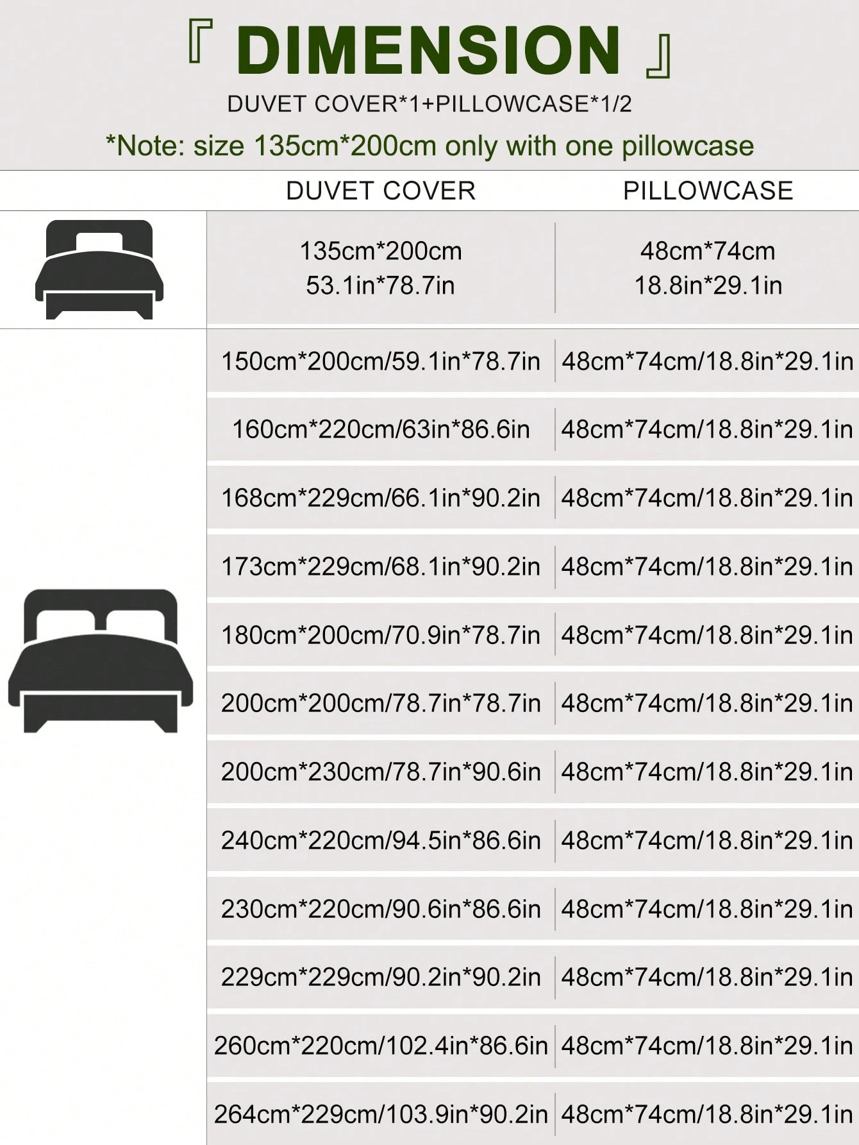Click pillowcase size in the 180cm*200cm row
The image size is (859, 1145).
click(708, 635)
